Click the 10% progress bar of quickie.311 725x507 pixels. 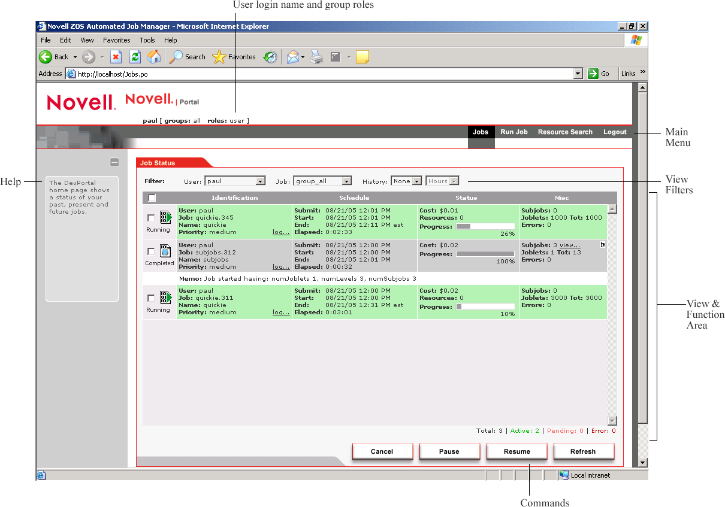tap(485, 306)
